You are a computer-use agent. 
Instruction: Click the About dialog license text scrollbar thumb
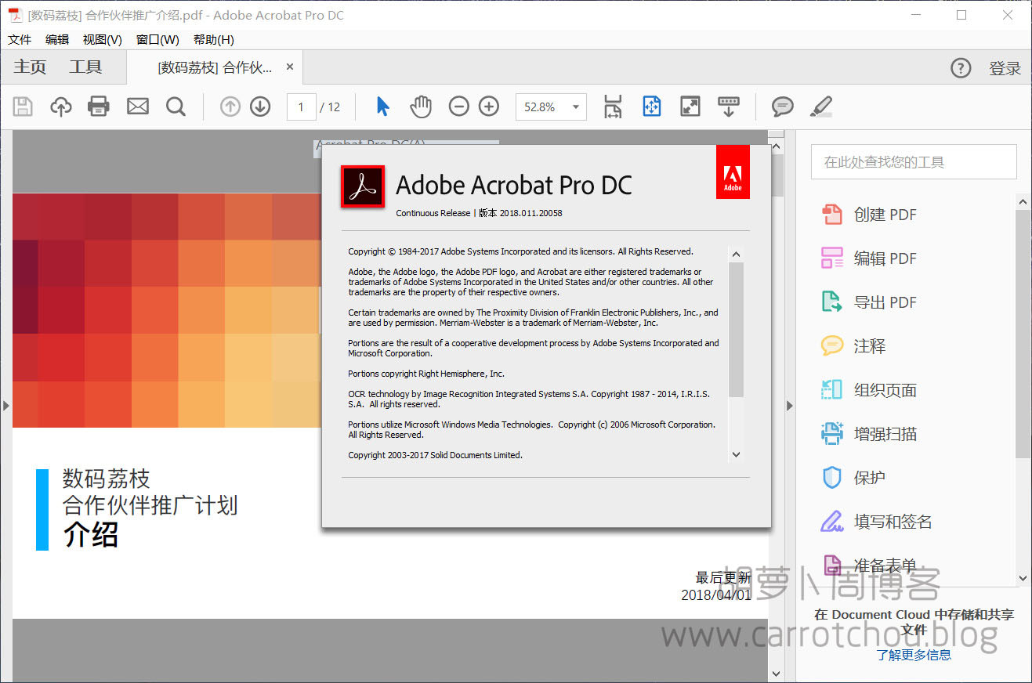click(x=736, y=329)
